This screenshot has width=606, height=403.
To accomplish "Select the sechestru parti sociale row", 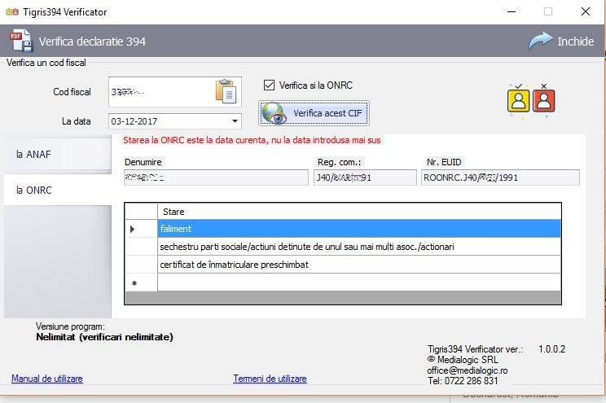I will 359,247.
